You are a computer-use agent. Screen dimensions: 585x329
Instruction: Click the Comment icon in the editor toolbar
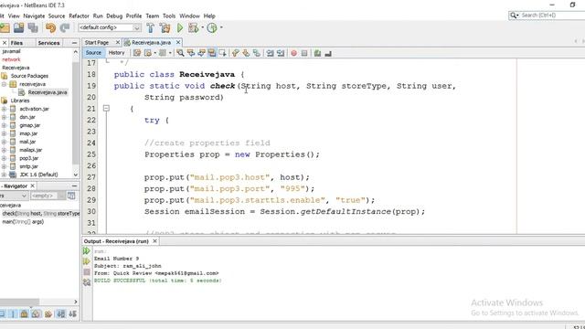click(x=317, y=53)
